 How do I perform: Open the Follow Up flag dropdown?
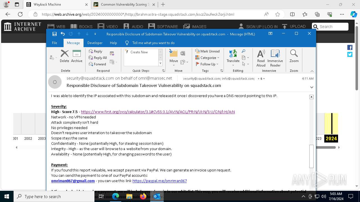coord(207,64)
